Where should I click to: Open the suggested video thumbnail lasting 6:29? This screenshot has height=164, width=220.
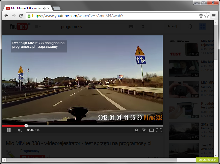point(184,89)
